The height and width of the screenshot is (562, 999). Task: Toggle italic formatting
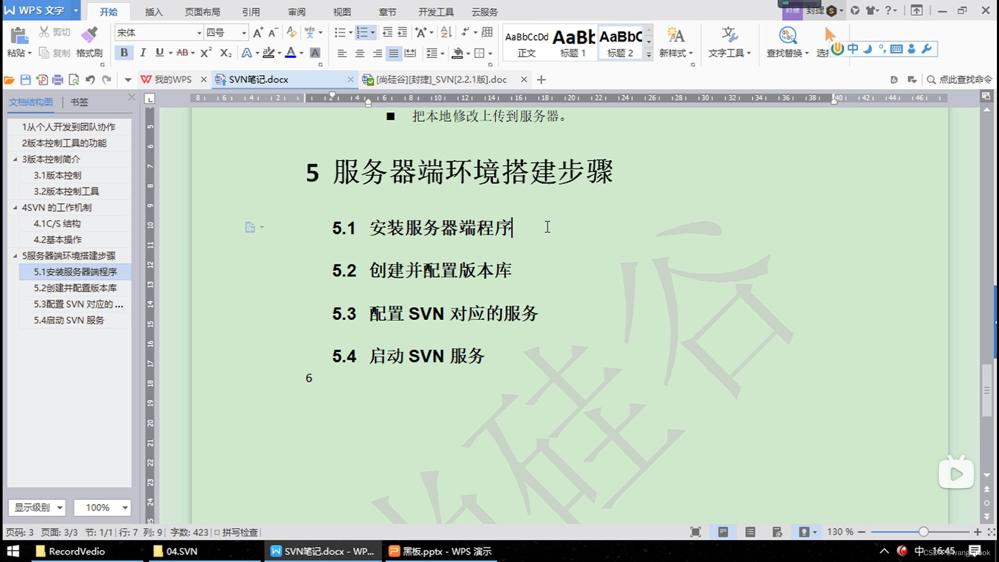coord(143,52)
